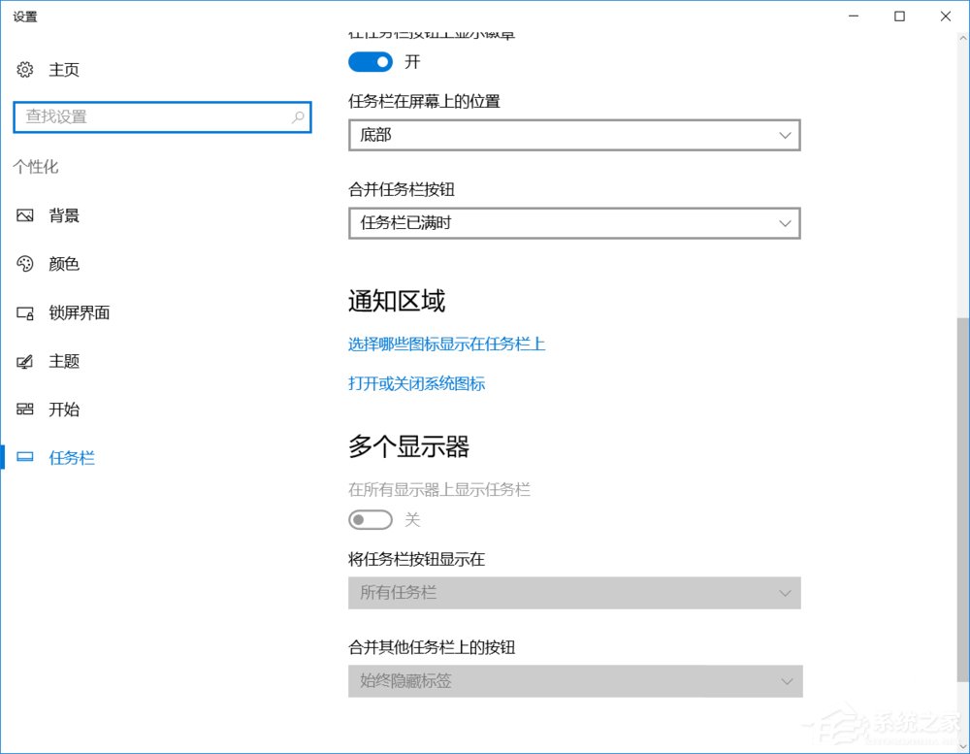The height and width of the screenshot is (754, 970).
Task: Open the 背景 (Background) settings icon
Action: [25, 215]
